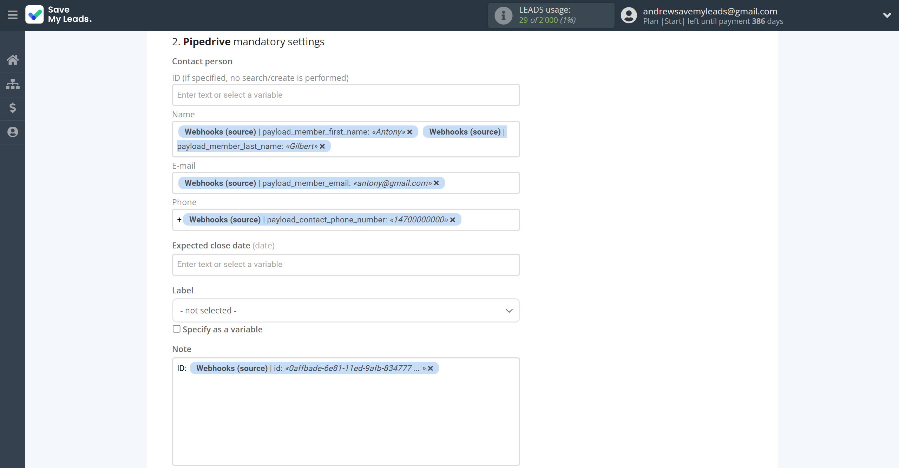Screen dimensions: 899x468
Task: Go to Home via sidebar house icon
Action: click(13, 60)
